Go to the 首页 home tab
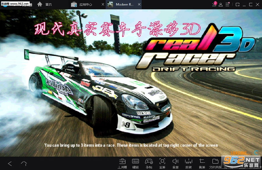262x170 pixels. [45, 4]
